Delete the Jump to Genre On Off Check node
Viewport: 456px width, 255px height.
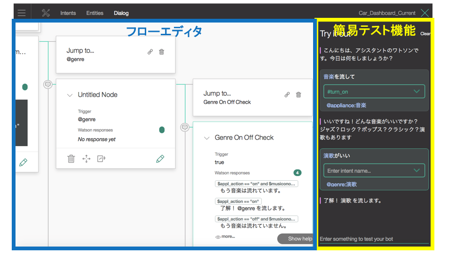click(299, 95)
